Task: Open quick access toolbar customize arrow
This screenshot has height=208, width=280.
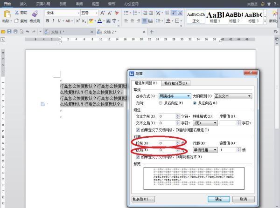Action: [40, 32]
